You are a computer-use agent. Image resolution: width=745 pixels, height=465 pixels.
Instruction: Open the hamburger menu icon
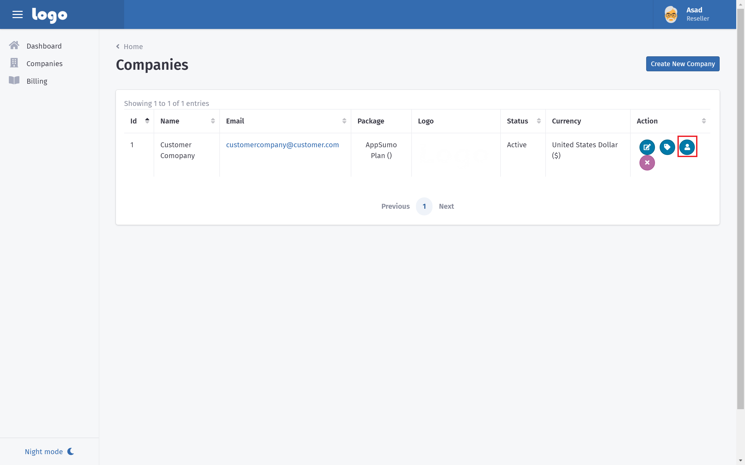[x=18, y=14]
